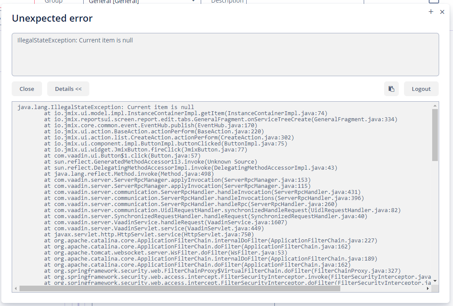Click the scroll up arrow of stack trace

(435, 106)
